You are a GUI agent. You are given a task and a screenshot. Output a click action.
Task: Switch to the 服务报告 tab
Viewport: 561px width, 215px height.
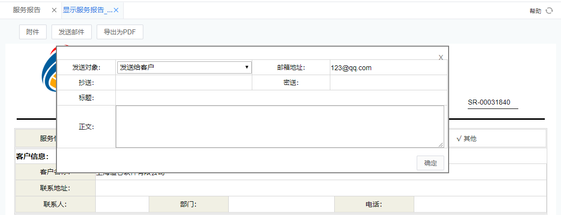pos(27,10)
